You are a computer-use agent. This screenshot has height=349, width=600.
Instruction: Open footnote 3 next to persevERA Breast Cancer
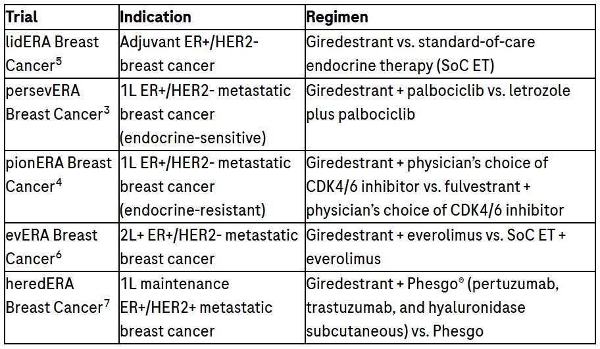point(107,110)
